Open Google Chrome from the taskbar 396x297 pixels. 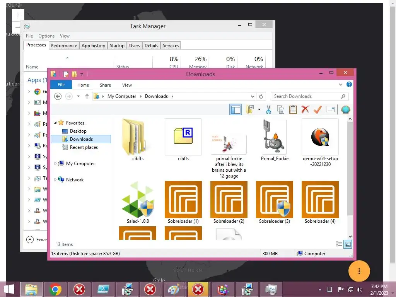55,289
